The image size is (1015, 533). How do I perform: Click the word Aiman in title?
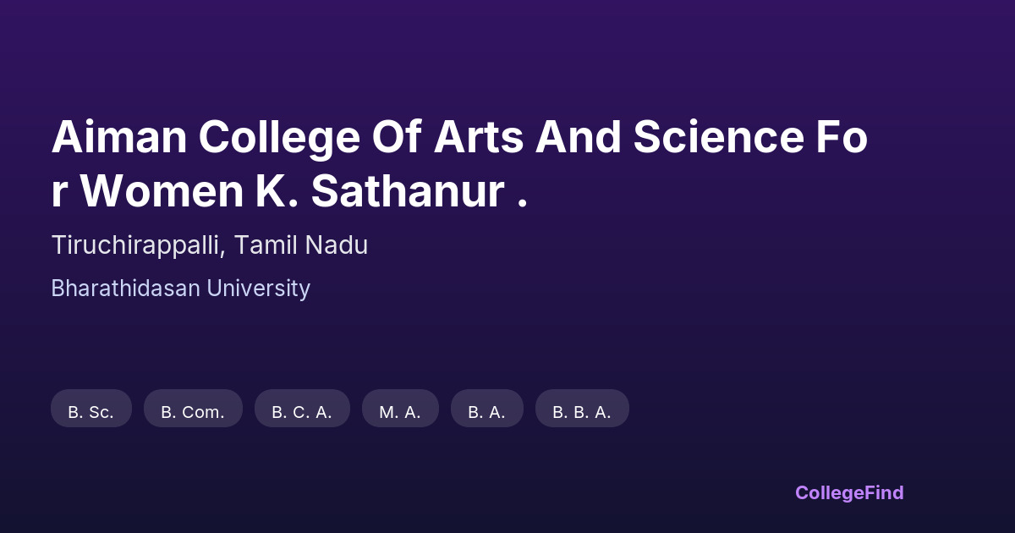111,138
